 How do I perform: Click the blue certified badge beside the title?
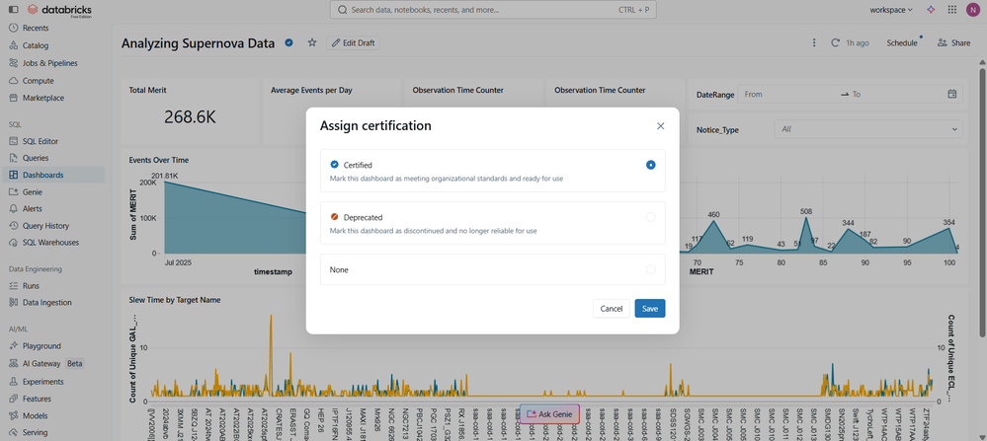(289, 43)
